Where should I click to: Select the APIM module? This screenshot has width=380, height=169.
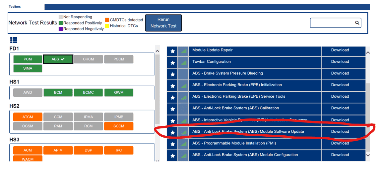click(58, 150)
